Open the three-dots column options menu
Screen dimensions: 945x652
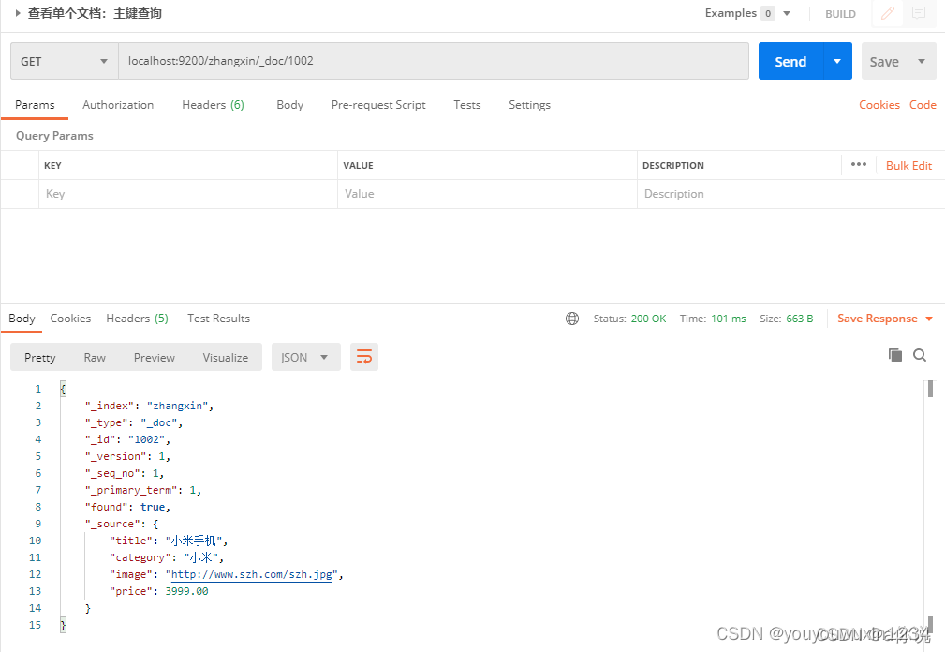(859, 165)
